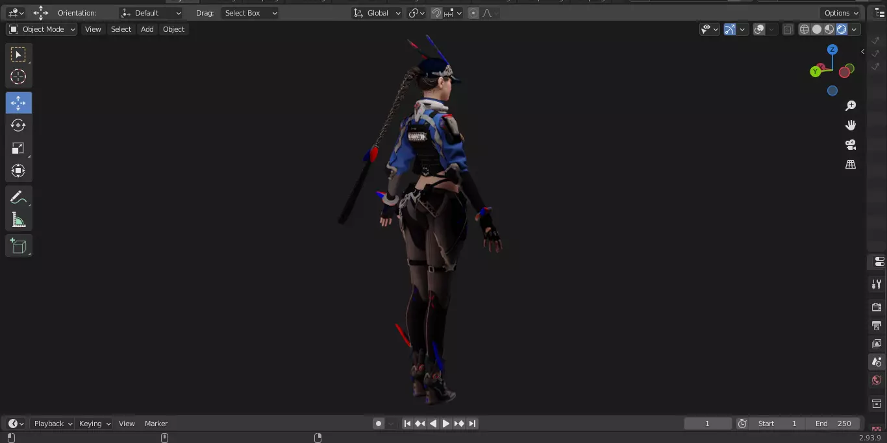
Task: Activate the 3D Cursor tool
Action: [x=18, y=77]
